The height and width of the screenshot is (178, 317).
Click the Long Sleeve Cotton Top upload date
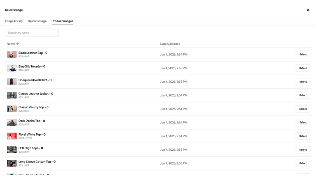click(x=174, y=163)
